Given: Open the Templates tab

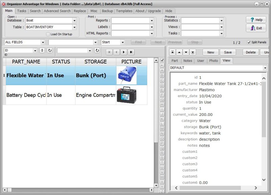Looking at the screenshot, I should (x=124, y=11).
